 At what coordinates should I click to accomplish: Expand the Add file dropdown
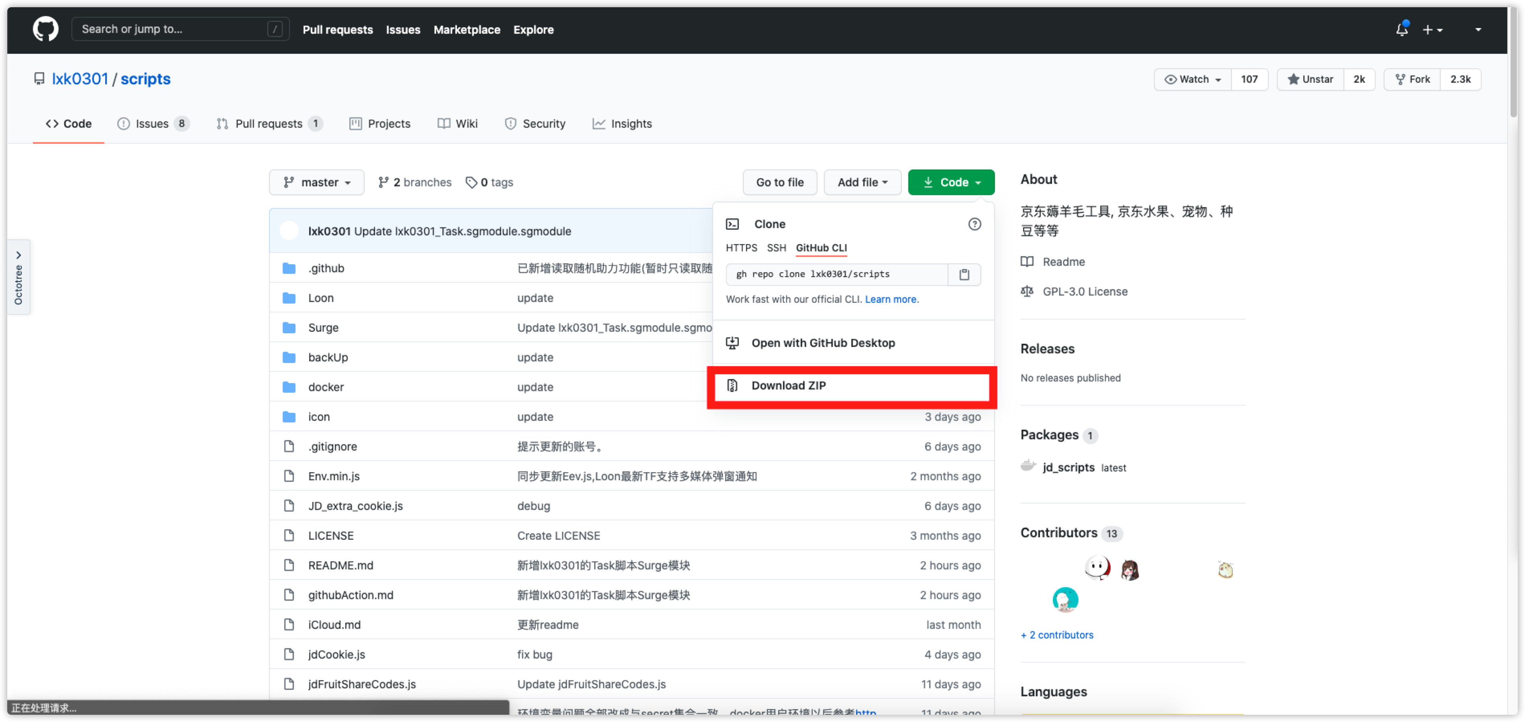click(x=862, y=182)
